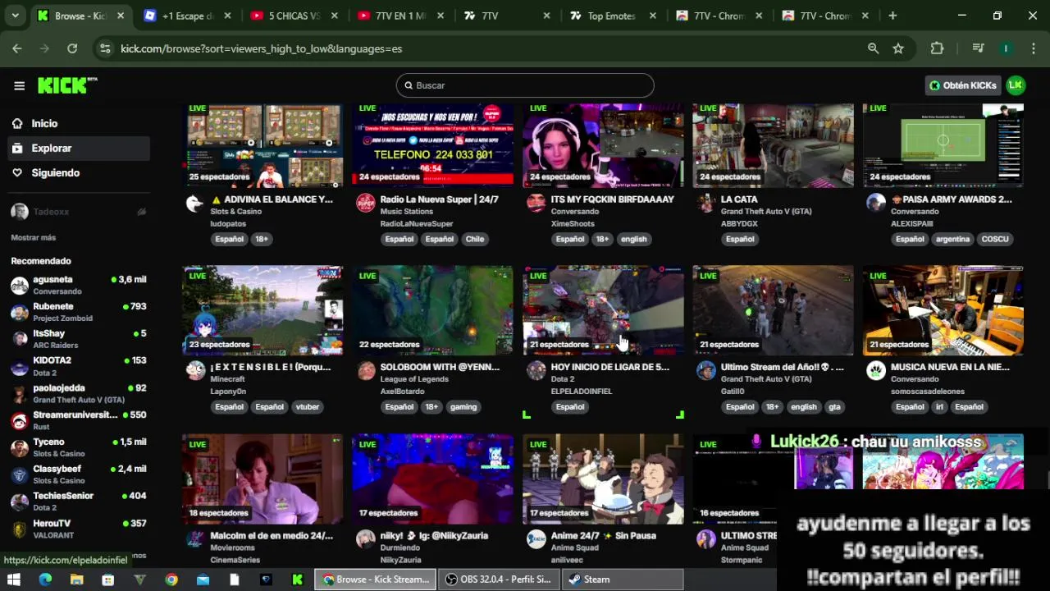The height and width of the screenshot is (591, 1050).
Task: Open the KIDOTA2 recommended channel
Action: pos(78,366)
